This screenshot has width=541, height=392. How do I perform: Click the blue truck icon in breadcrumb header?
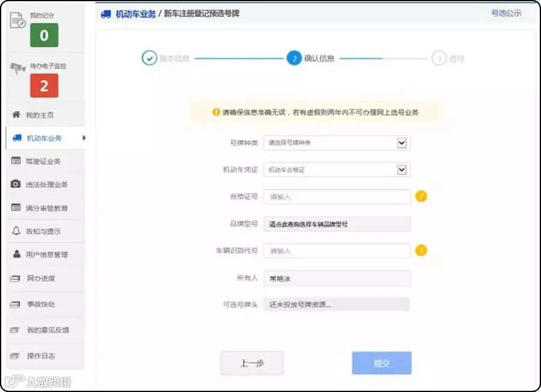(106, 14)
